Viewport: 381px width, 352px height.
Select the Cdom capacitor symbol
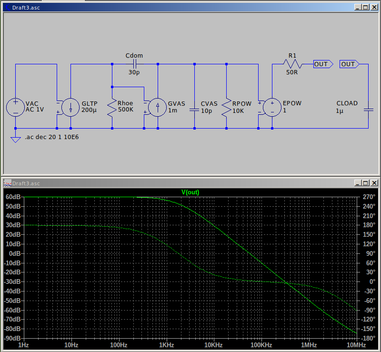click(135, 64)
